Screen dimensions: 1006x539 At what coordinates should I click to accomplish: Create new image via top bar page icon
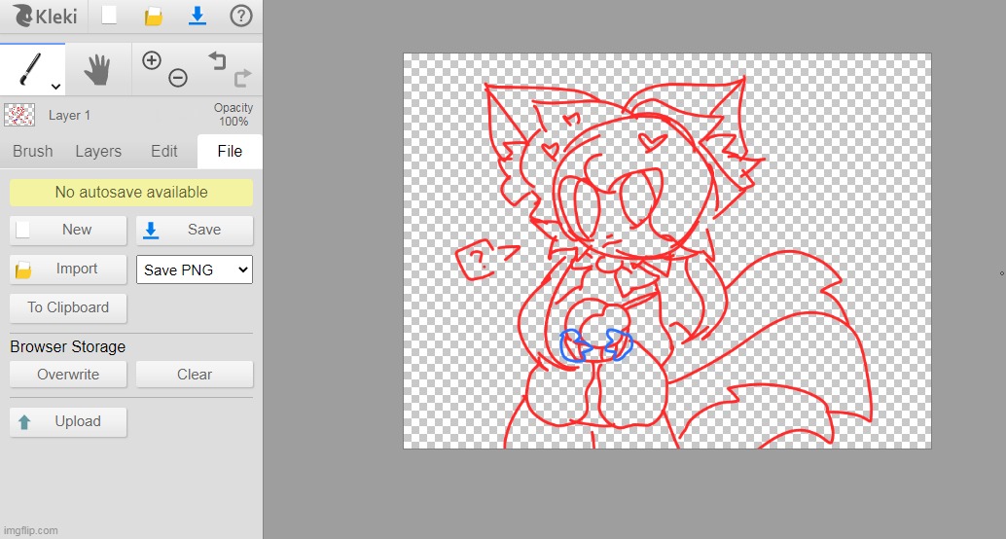coord(110,16)
